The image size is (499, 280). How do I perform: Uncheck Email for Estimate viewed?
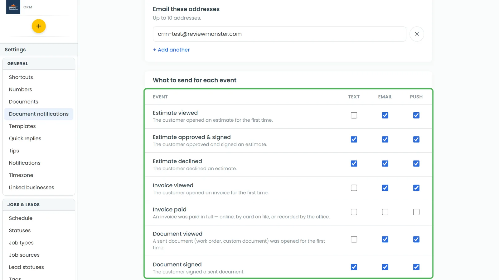click(385, 115)
